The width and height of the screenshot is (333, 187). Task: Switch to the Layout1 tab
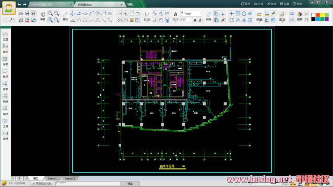coord(53,178)
